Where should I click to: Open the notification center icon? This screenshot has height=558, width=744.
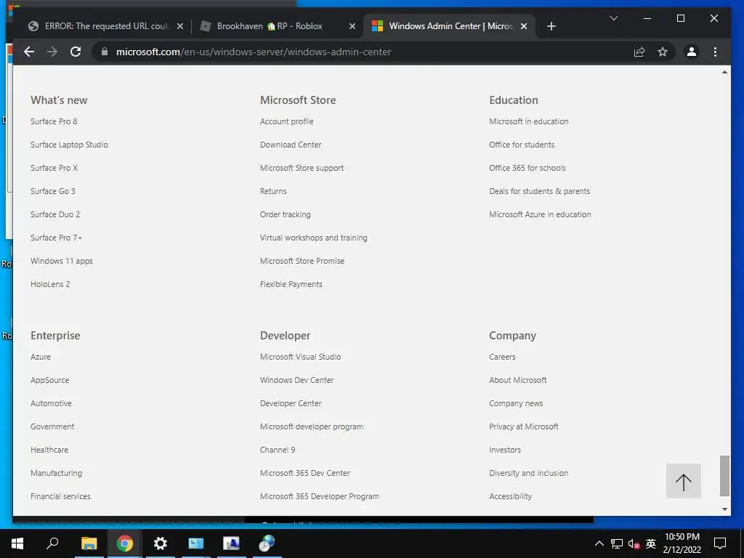coord(720,543)
